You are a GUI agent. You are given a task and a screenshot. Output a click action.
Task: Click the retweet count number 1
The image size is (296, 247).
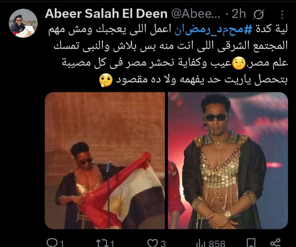112,244
